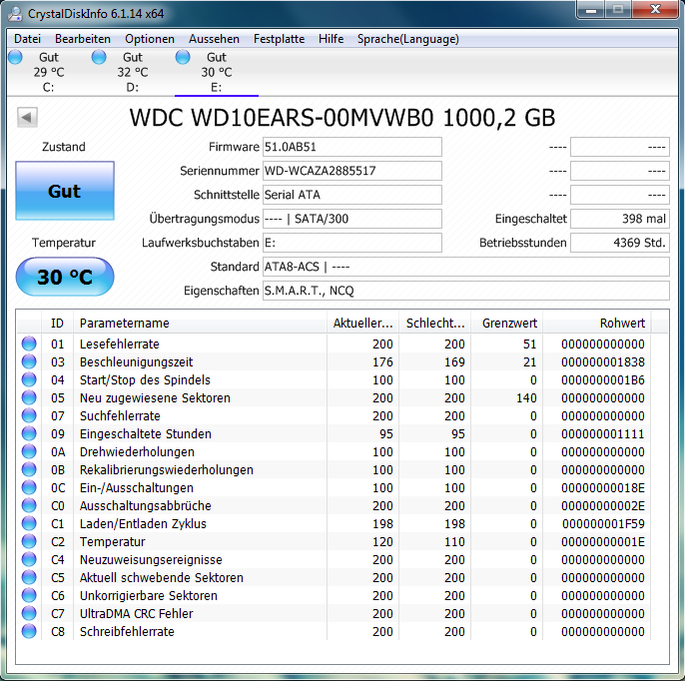This screenshot has height=681, width=685.
Task: Click status orb for Eingeschaltete Stunden row
Action: click(29, 433)
